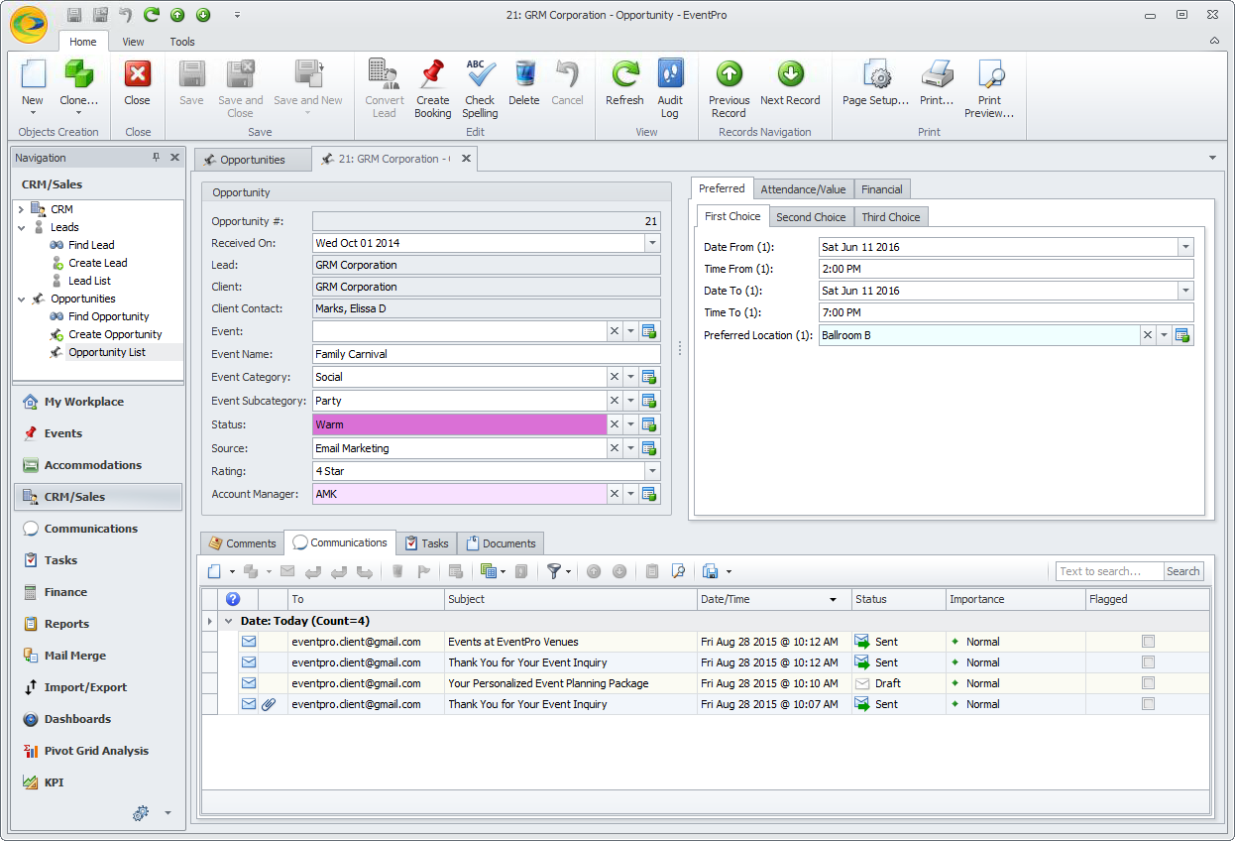The image size is (1235, 841).
Task: Open the Attendance/Value tab
Action: click(803, 189)
